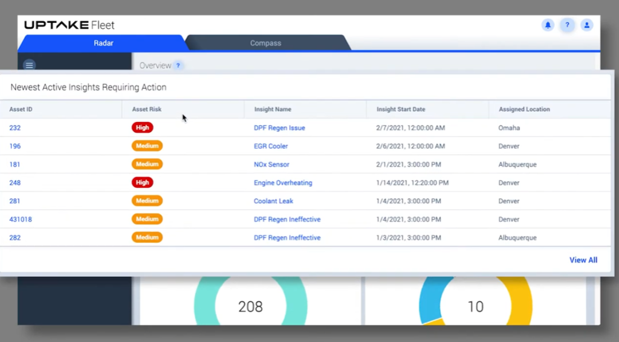Sort by the Asset Risk column header
Viewport: 619px width, 342px height.
pos(147,110)
